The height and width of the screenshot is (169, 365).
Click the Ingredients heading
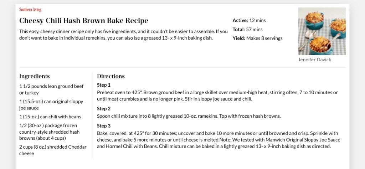pos(35,76)
